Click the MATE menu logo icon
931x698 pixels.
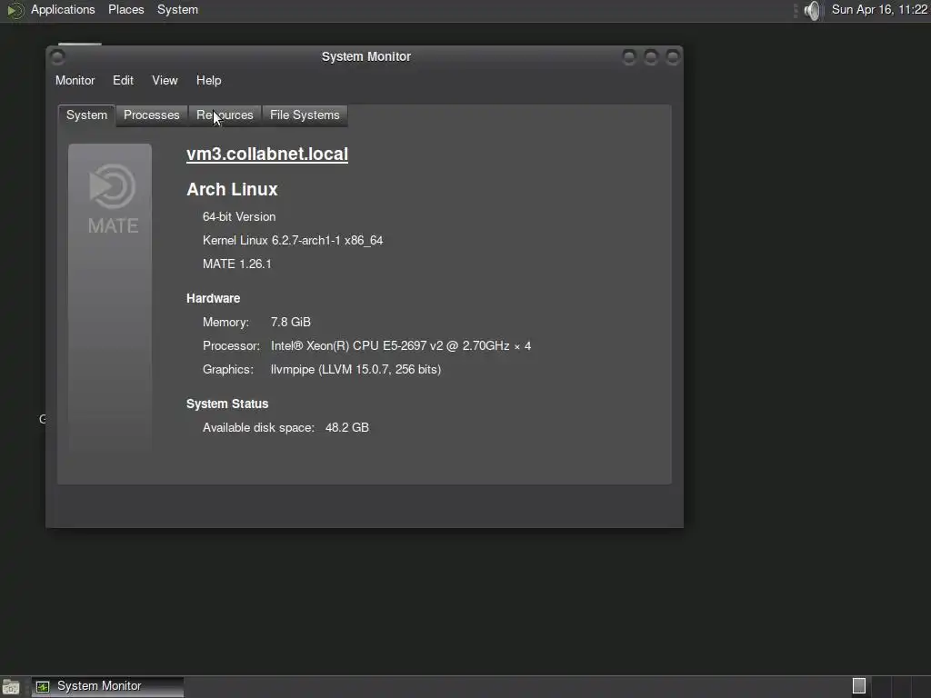15,10
